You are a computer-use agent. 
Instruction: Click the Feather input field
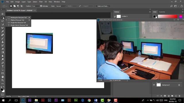coord(36,6)
